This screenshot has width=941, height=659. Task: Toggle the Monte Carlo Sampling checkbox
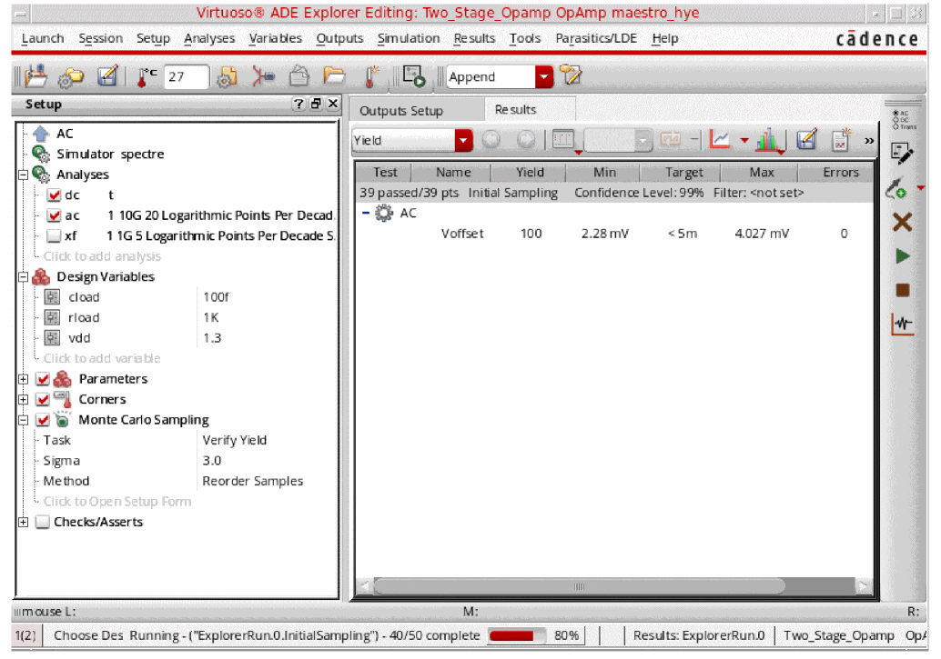coord(43,420)
